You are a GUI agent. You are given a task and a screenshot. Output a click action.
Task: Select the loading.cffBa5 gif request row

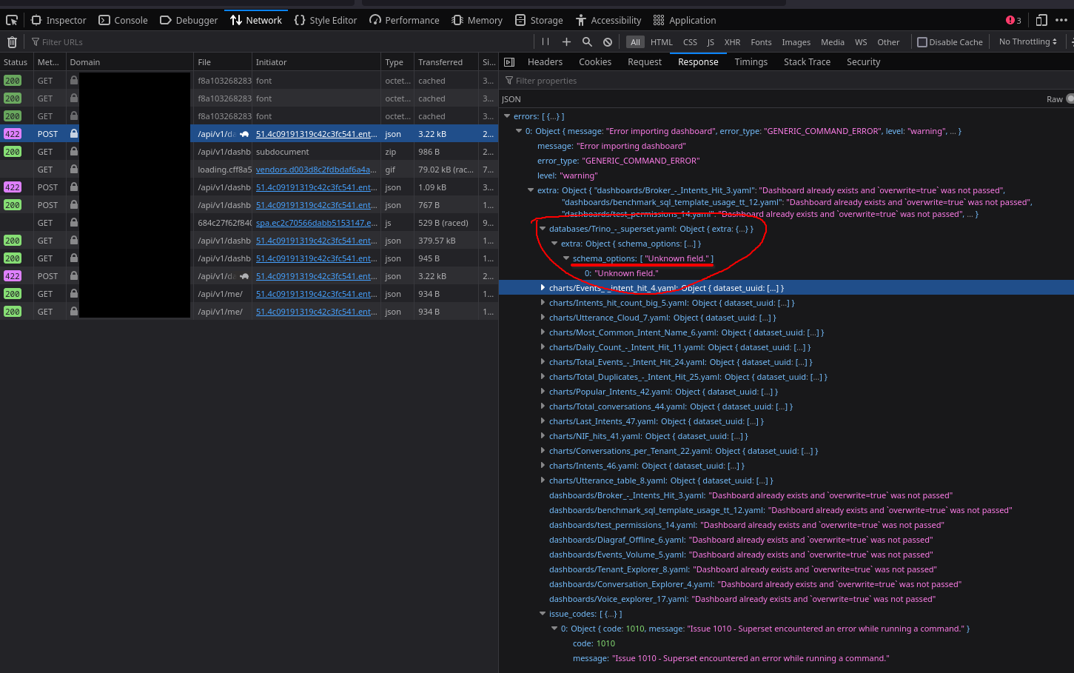coord(249,170)
